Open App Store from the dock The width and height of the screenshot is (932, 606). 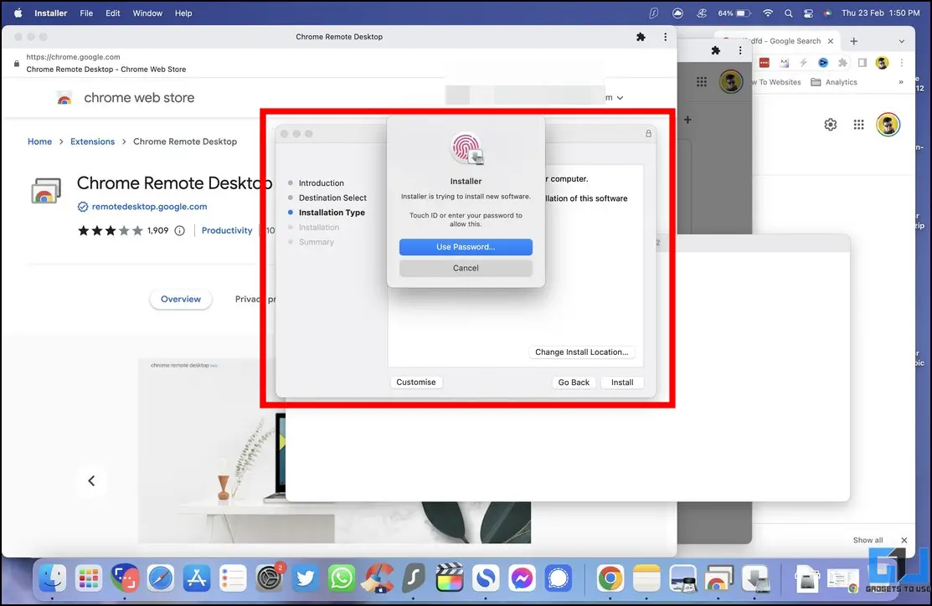click(196, 578)
